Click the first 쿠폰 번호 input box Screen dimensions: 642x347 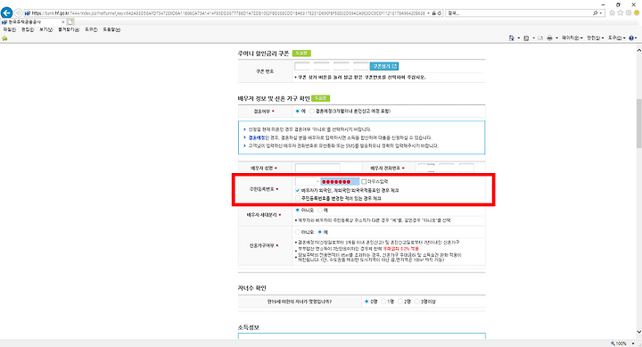(x=302, y=66)
